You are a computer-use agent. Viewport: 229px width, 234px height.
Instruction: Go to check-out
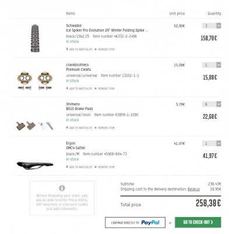coord(198,222)
